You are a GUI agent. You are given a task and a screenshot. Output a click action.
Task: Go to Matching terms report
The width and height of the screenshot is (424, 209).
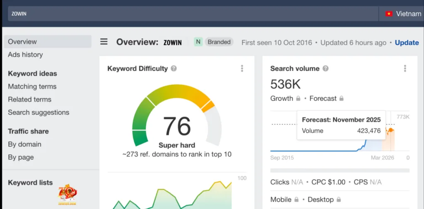(x=32, y=87)
